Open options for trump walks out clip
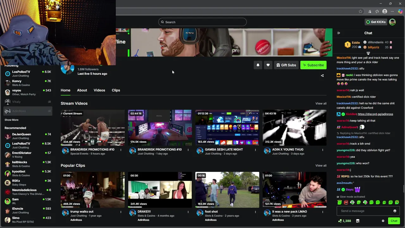 (x=121, y=212)
